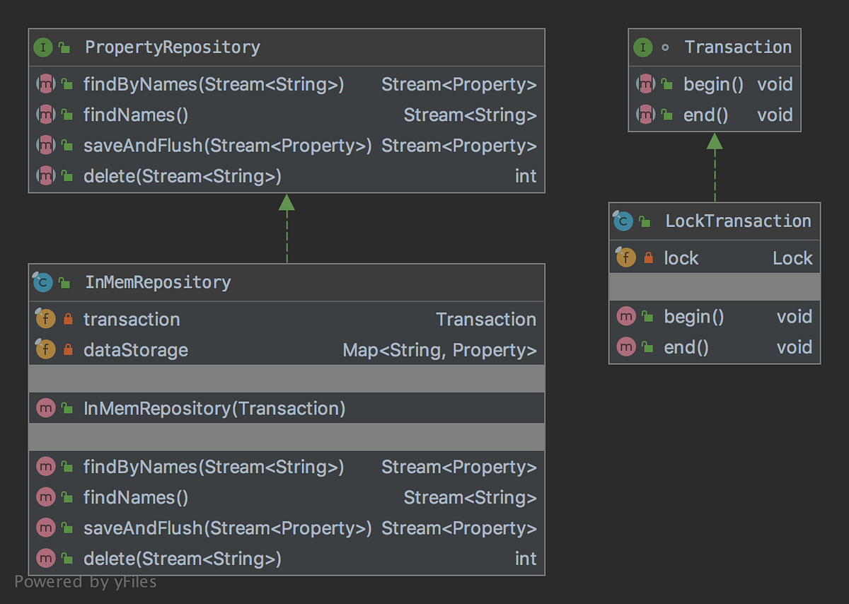Click the Transaction interface icon
Viewport: 849px width, 604px height.
[642, 47]
